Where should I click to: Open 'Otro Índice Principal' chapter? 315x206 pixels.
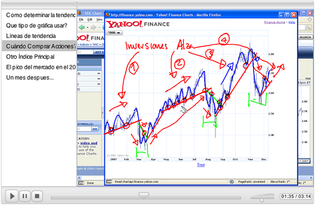pos(30,57)
